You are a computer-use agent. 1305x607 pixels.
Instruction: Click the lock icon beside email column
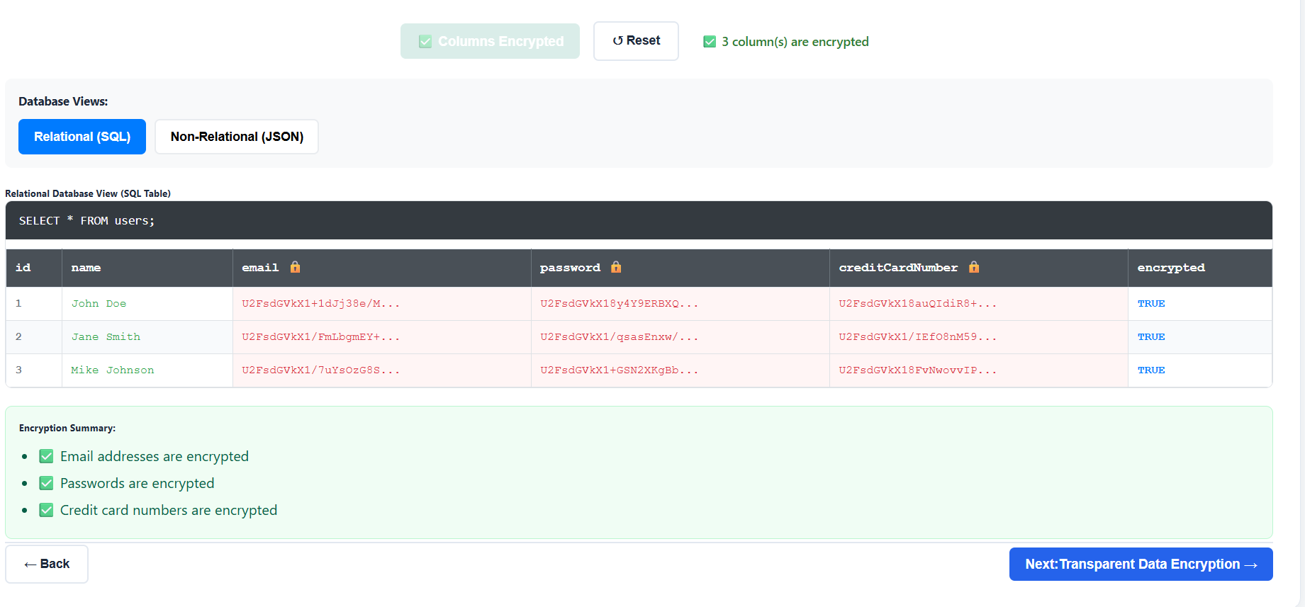(x=295, y=267)
